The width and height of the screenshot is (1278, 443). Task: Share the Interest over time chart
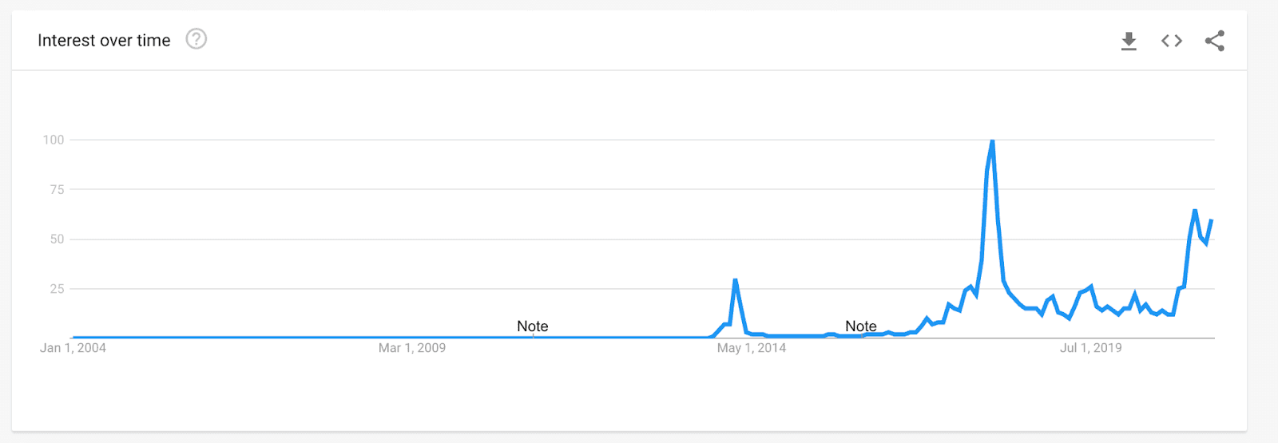(x=1215, y=41)
